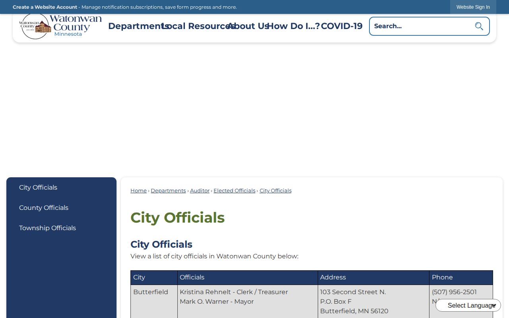Open County Officials in the sidebar
The width and height of the screenshot is (509, 318).
click(x=44, y=208)
